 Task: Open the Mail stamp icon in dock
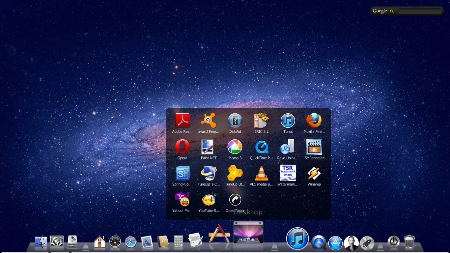point(147,242)
